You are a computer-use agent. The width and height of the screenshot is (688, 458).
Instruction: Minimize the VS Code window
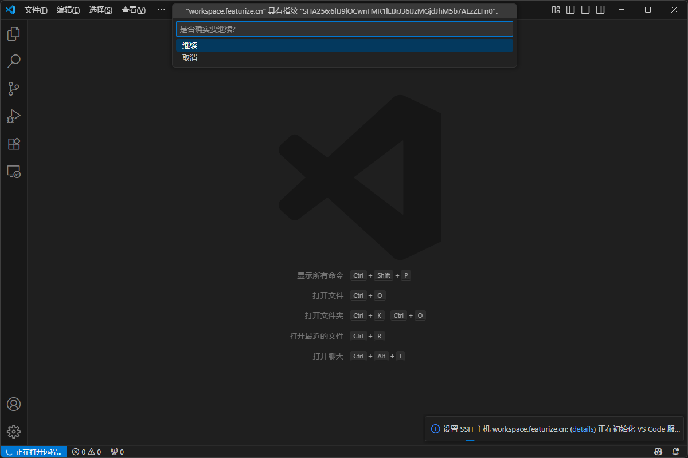click(621, 10)
